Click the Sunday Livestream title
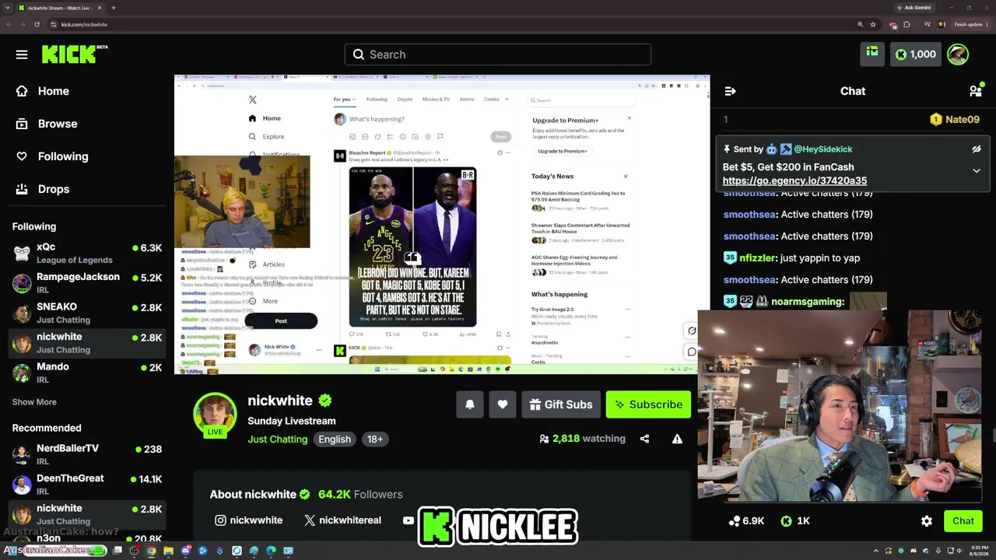Screen dimensions: 996x560 coord(292,421)
